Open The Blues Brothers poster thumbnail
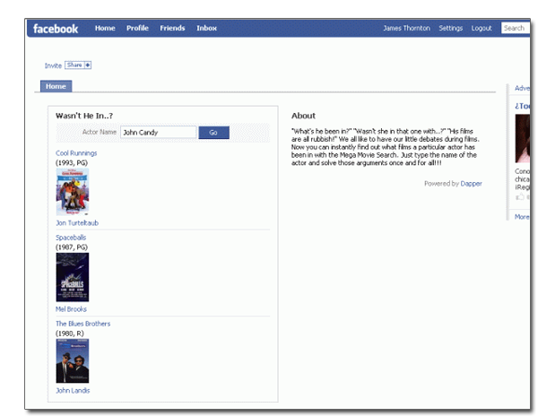The height and width of the screenshot is (416, 538). click(72, 360)
